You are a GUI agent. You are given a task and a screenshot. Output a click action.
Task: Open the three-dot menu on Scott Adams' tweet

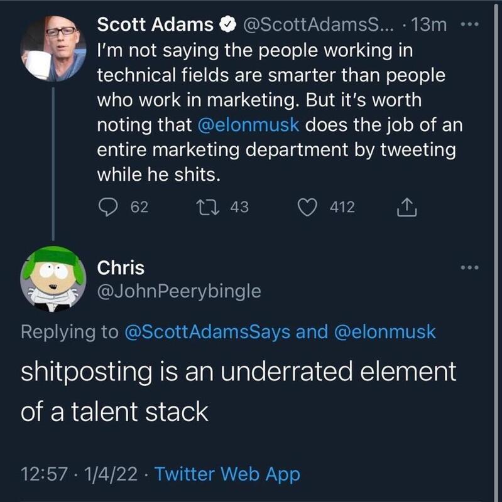point(468,26)
